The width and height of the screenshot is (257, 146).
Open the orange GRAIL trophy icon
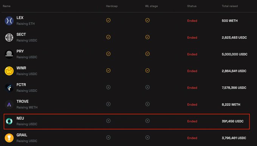[9, 138]
